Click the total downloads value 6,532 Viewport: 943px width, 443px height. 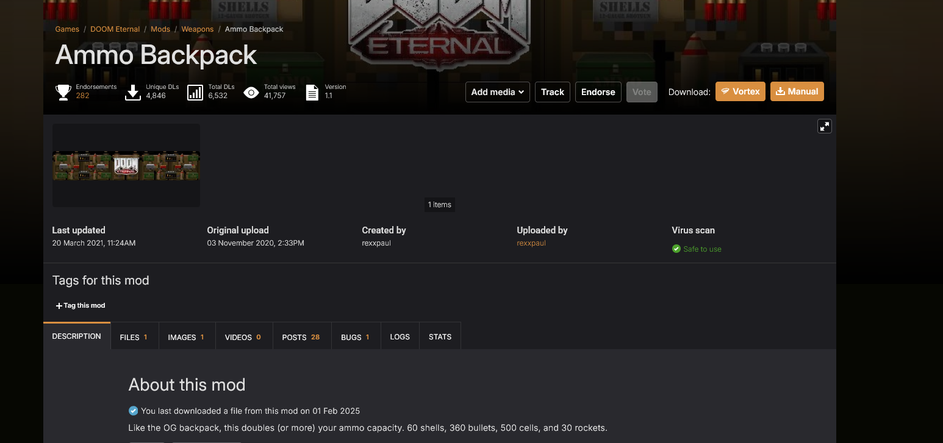218,96
